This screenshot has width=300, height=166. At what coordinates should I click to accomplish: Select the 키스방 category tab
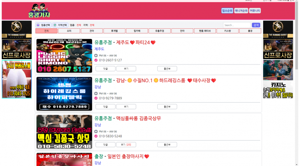click(x=227, y=31)
